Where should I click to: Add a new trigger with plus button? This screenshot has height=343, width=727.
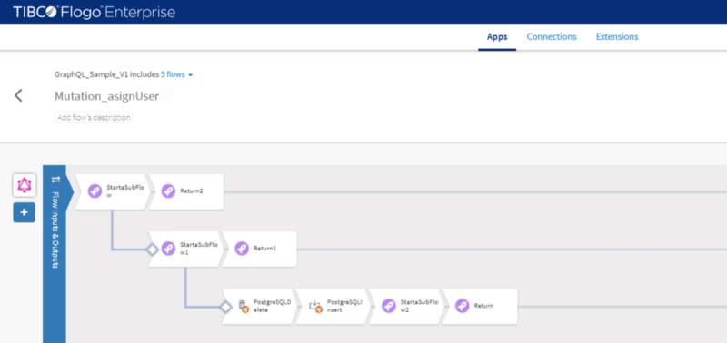[x=25, y=212]
